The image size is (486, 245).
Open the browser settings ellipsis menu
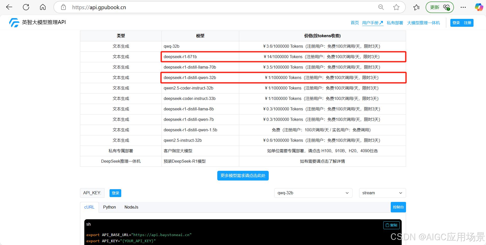(x=463, y=7)
